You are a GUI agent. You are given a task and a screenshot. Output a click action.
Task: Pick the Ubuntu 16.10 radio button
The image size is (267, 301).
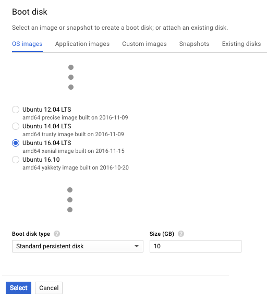16,160
